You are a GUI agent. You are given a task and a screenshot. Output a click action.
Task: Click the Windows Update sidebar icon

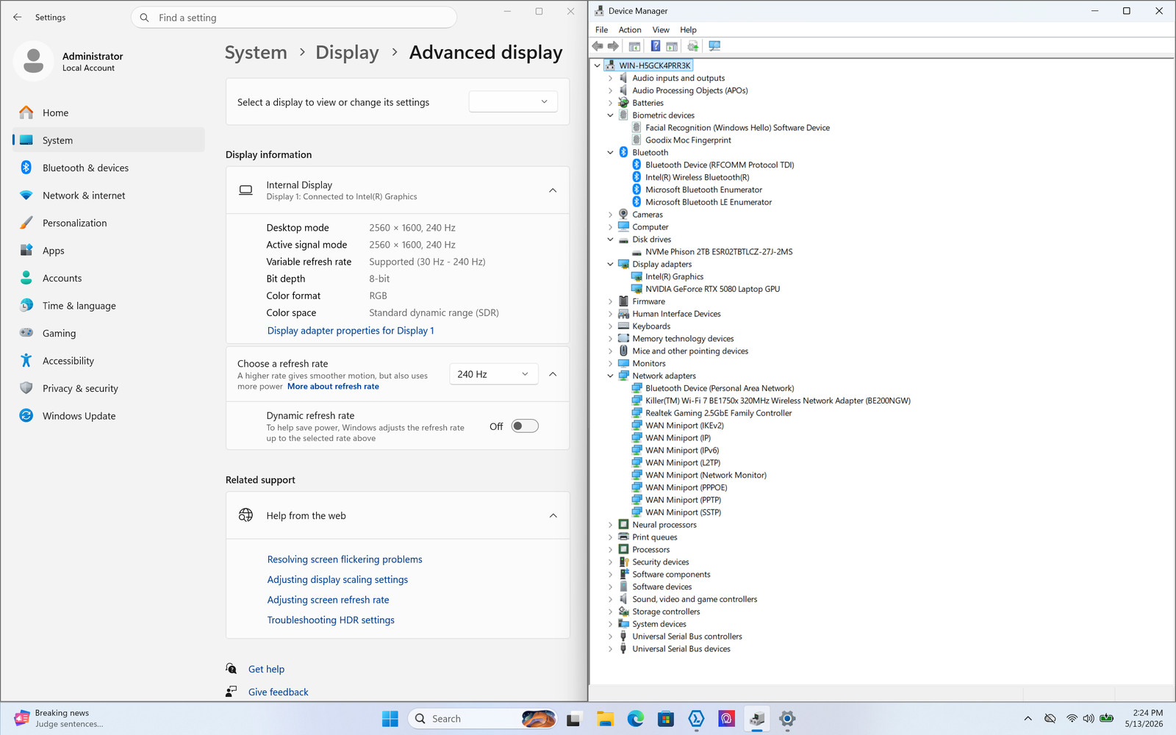click(26, 415)
